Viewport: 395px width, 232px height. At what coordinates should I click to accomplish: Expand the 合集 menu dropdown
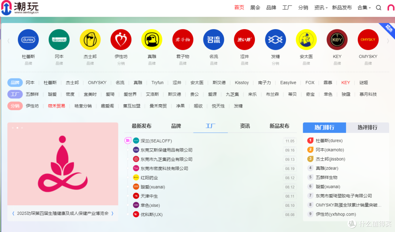click(x=364, y=8)
